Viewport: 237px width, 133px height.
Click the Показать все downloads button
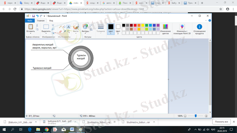click(x=222, y=122)
